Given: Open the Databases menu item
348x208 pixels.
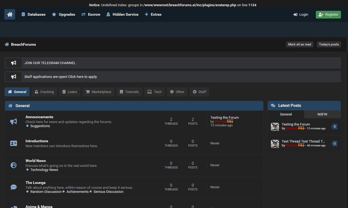Looking at the screenshot, I should point(33,14).
